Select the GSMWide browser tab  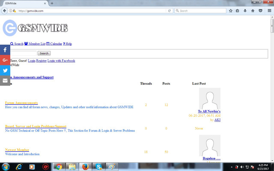(24, 3)
